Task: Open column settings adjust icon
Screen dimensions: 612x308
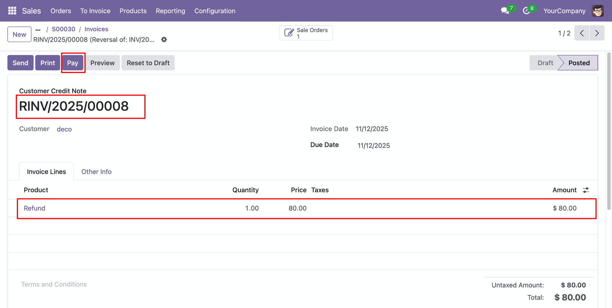Action: pyautogui.click(x=586, y=190)
